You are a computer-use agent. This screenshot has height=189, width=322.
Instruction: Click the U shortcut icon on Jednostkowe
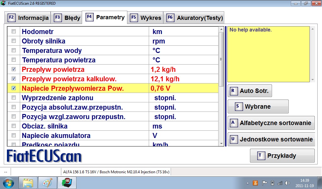[234, 139]
